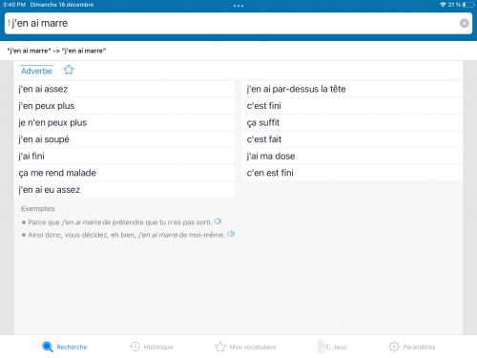
Task: Tap the search field containing "j'en ai marre"
Action: tap(238, 23)
